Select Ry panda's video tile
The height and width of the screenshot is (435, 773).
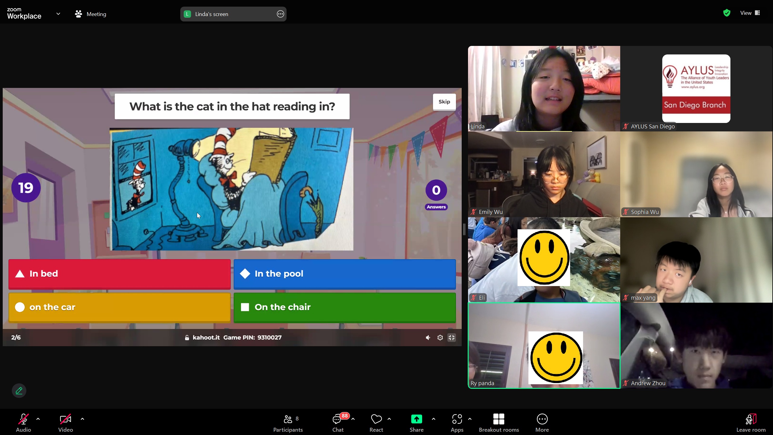pos(544,346)
